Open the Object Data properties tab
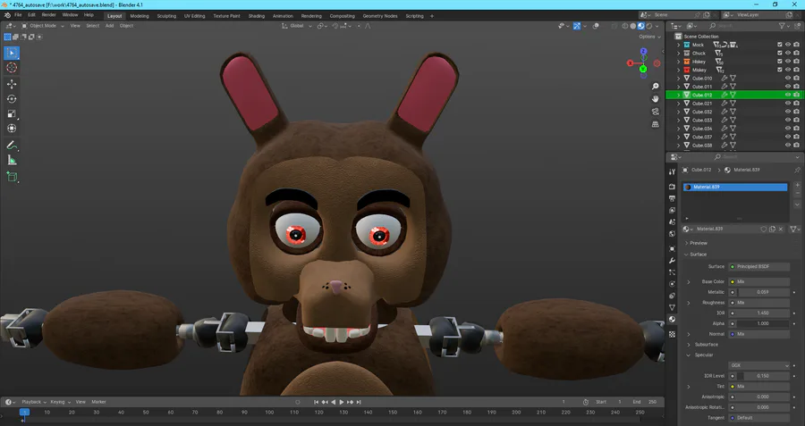Viewport: 805px width, 426px height. (672, 307)
